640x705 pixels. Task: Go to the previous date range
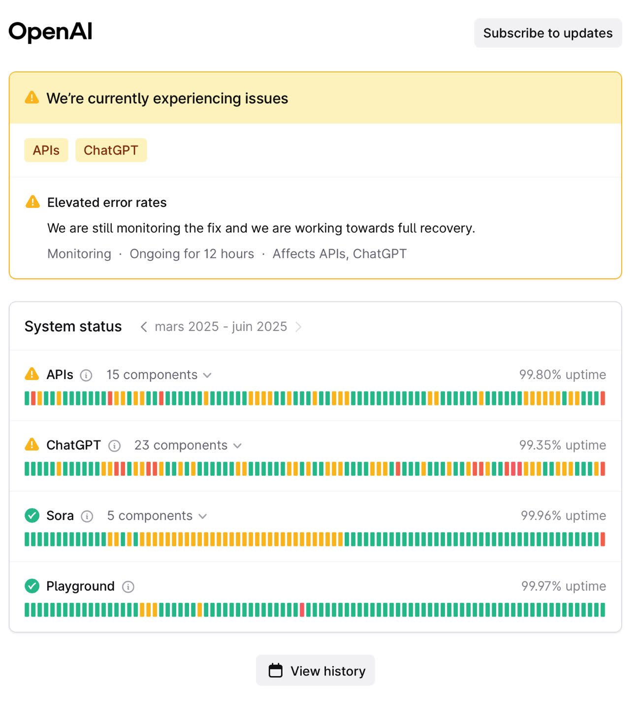(x=144, y=327)
